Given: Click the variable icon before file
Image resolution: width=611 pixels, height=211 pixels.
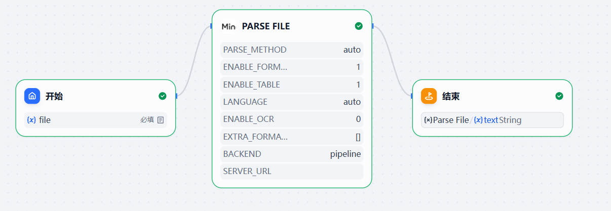Looking at the screenshot, I should tap(31, 120).
